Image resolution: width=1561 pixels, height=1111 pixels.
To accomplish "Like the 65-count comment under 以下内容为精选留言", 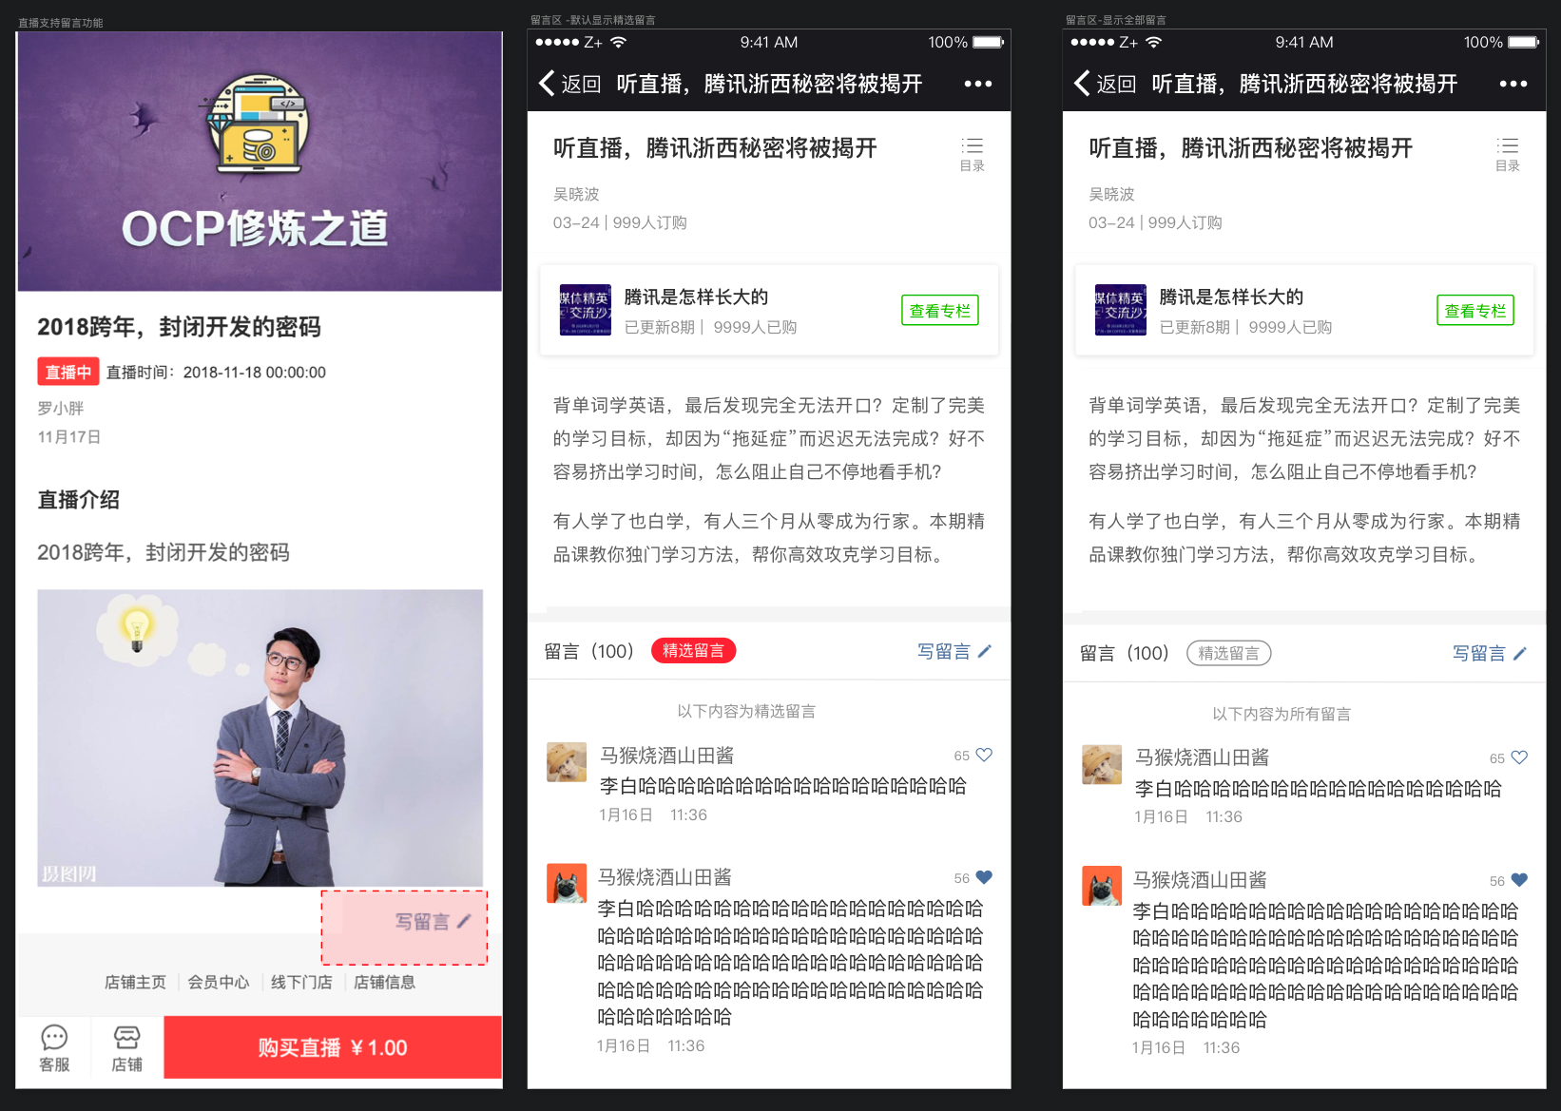I will [x=984, y=755].
